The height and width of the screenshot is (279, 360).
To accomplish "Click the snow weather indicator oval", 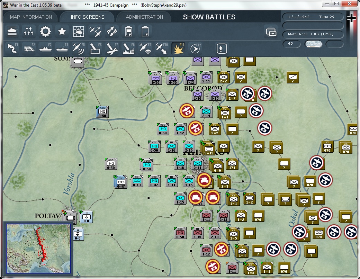I will tap(313, 44).
